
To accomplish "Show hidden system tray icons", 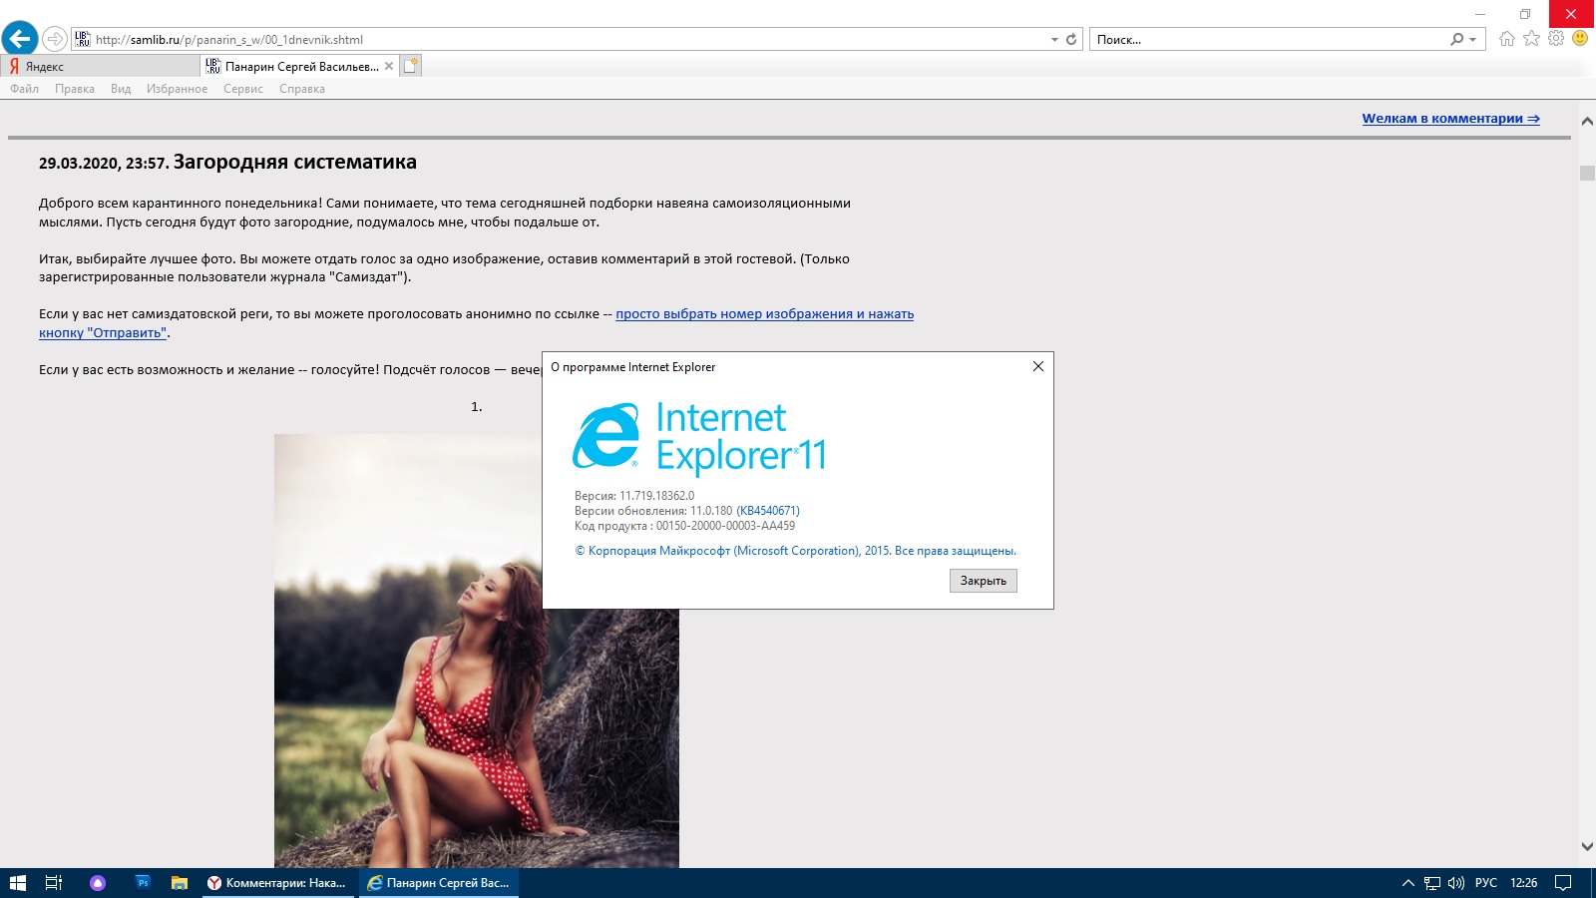I will pos(1407,883).
